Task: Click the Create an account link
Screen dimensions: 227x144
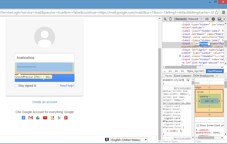Action: [x=45, y=102]
